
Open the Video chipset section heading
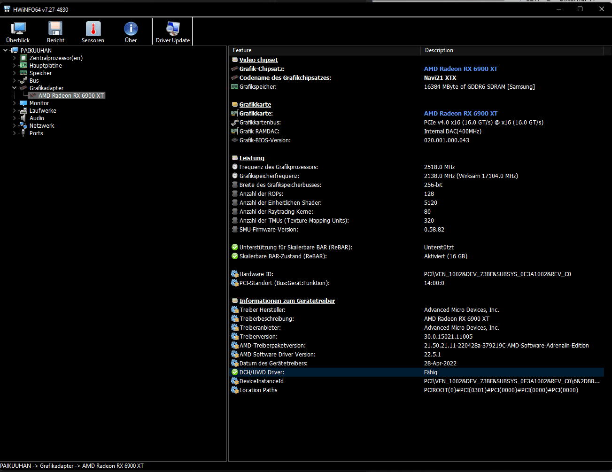(x=258, y=60)
